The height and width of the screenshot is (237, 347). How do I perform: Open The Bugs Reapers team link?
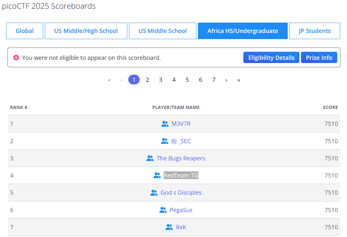click(181, 158)
